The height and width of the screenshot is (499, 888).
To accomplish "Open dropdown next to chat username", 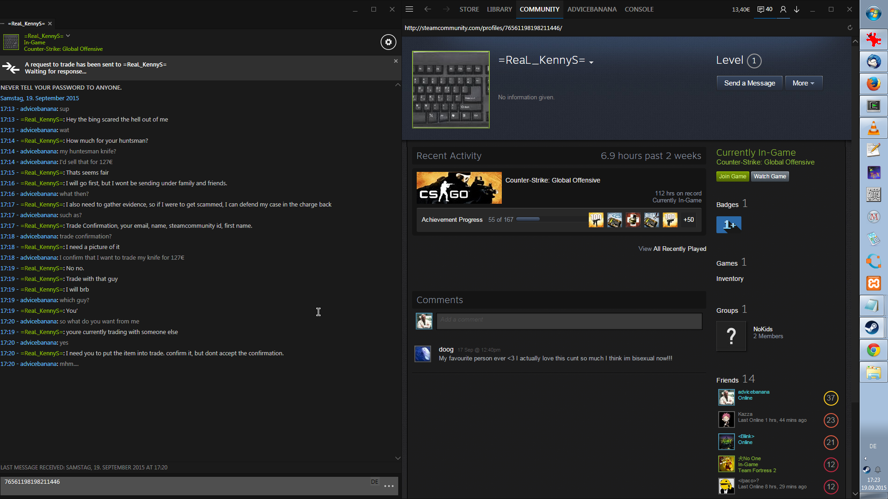I will pyautogui.click(x=68, y=36).
